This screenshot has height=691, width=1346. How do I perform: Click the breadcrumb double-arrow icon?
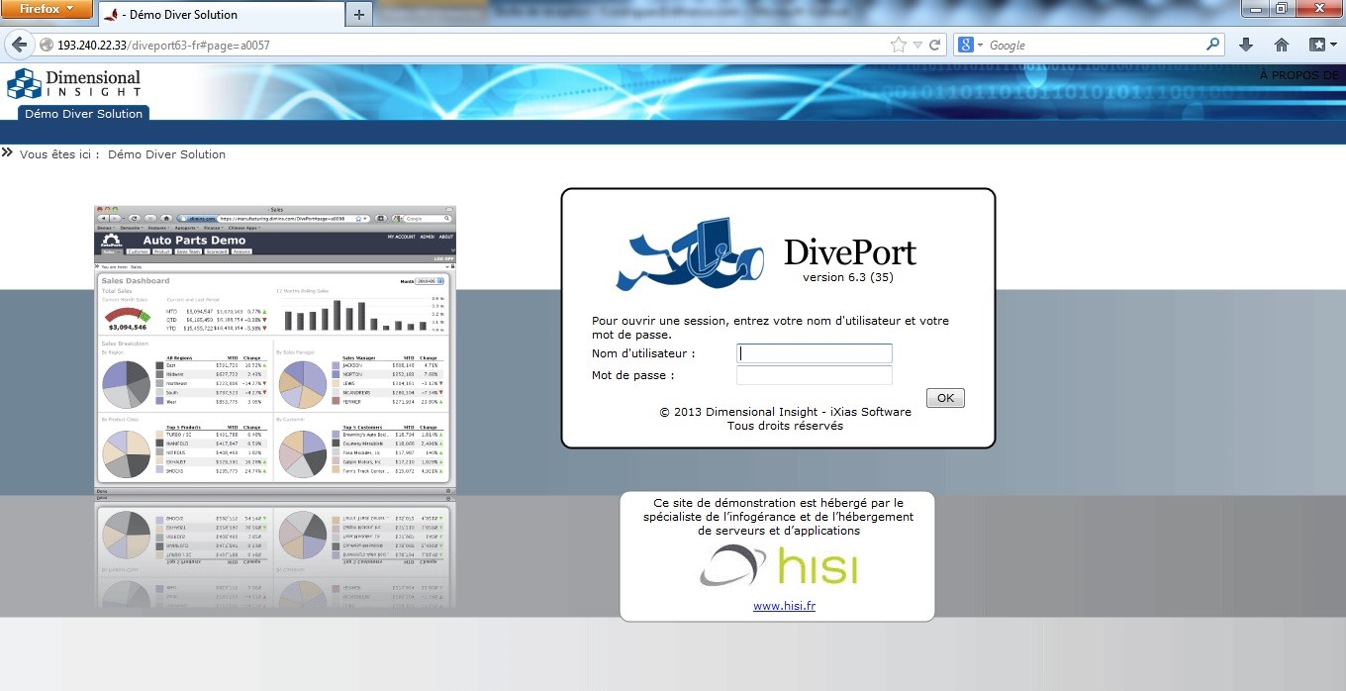click(x=8, y=152)
